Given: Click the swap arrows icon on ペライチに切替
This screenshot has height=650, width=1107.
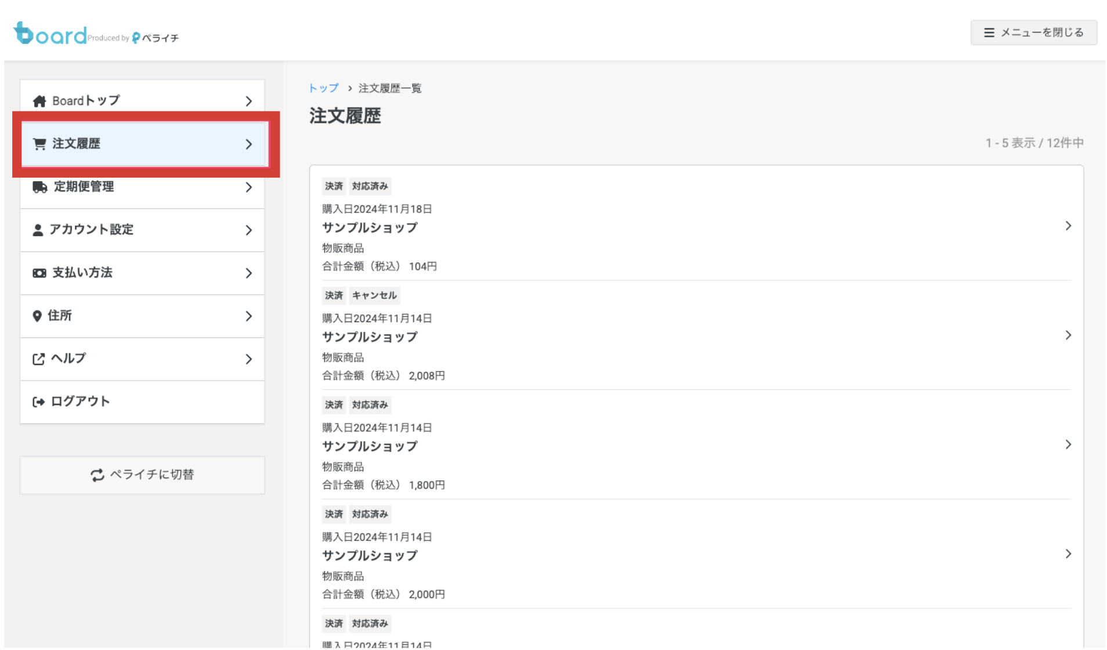Looking at the screenshot, I should coord(97,475).
